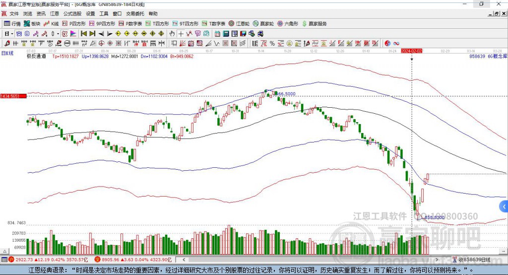The height and width of the screenshot is (275, 508).
Task: Select the crosshair cursor tool
Action: tap(181, 33)
